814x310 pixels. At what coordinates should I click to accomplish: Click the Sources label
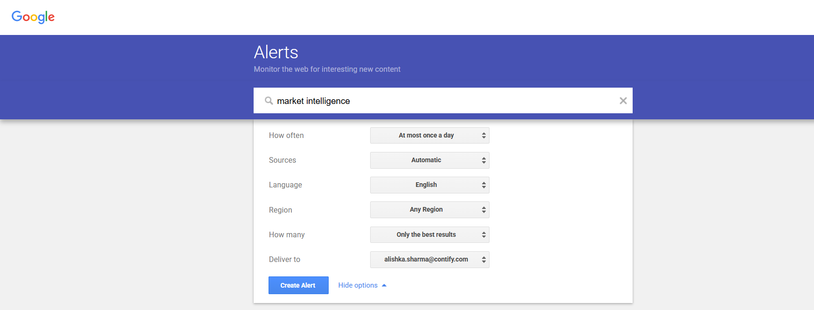[283, 160]
